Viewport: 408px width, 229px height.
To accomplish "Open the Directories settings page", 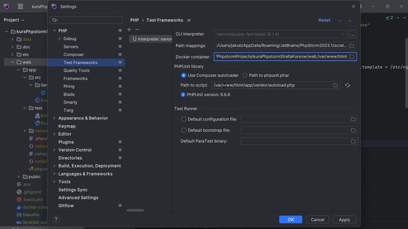I will pyautogui.click(x=70, y=158).
